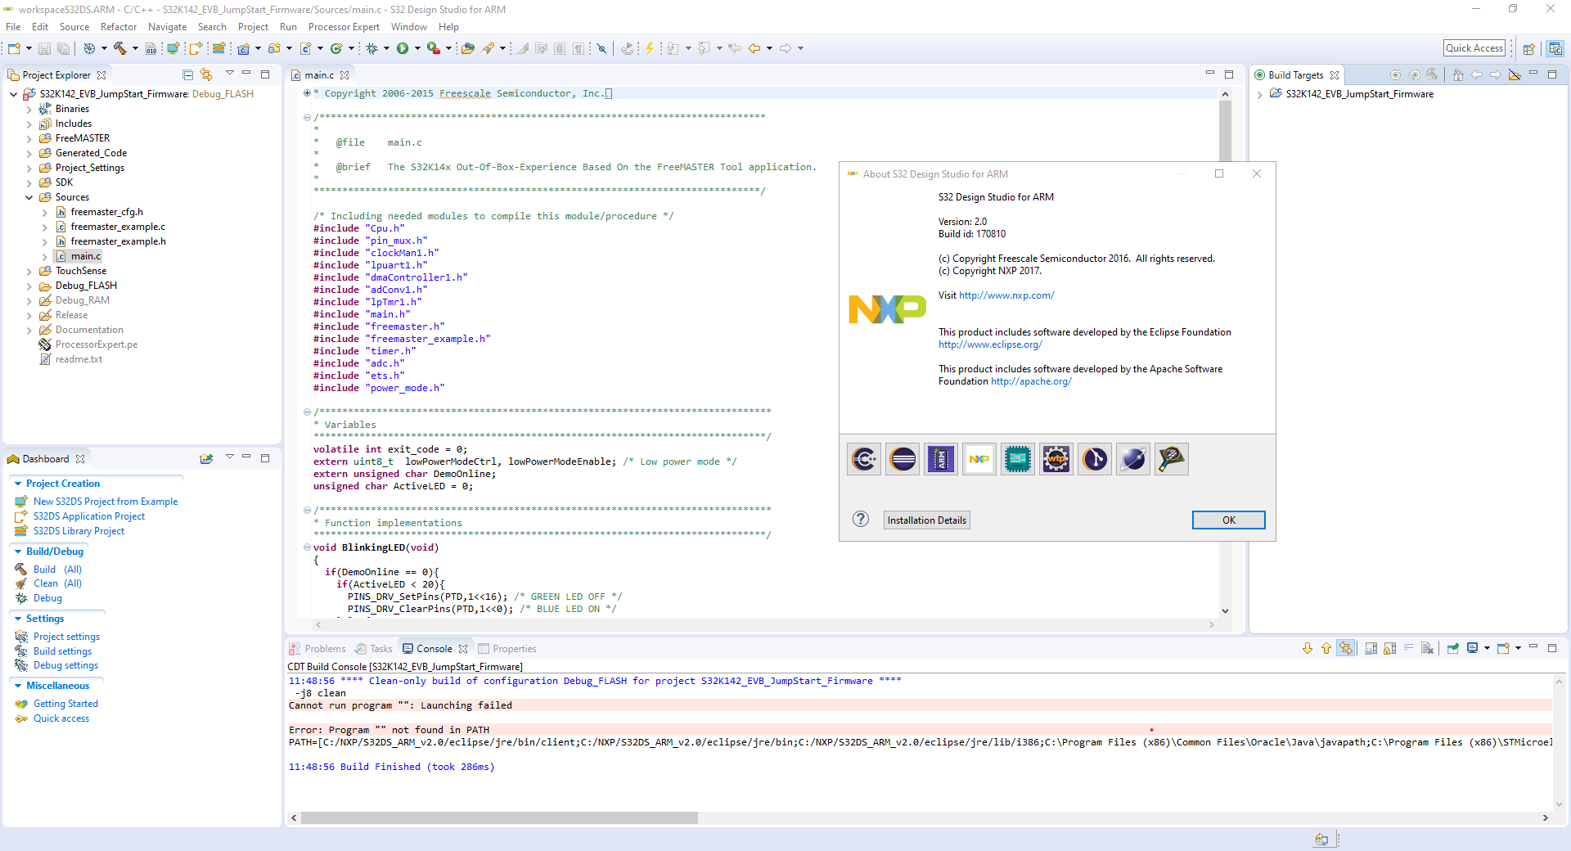Click the down arrow next error icon in Console
1571x851 pixels.
pyautogui.click(x=1308, y=648)
